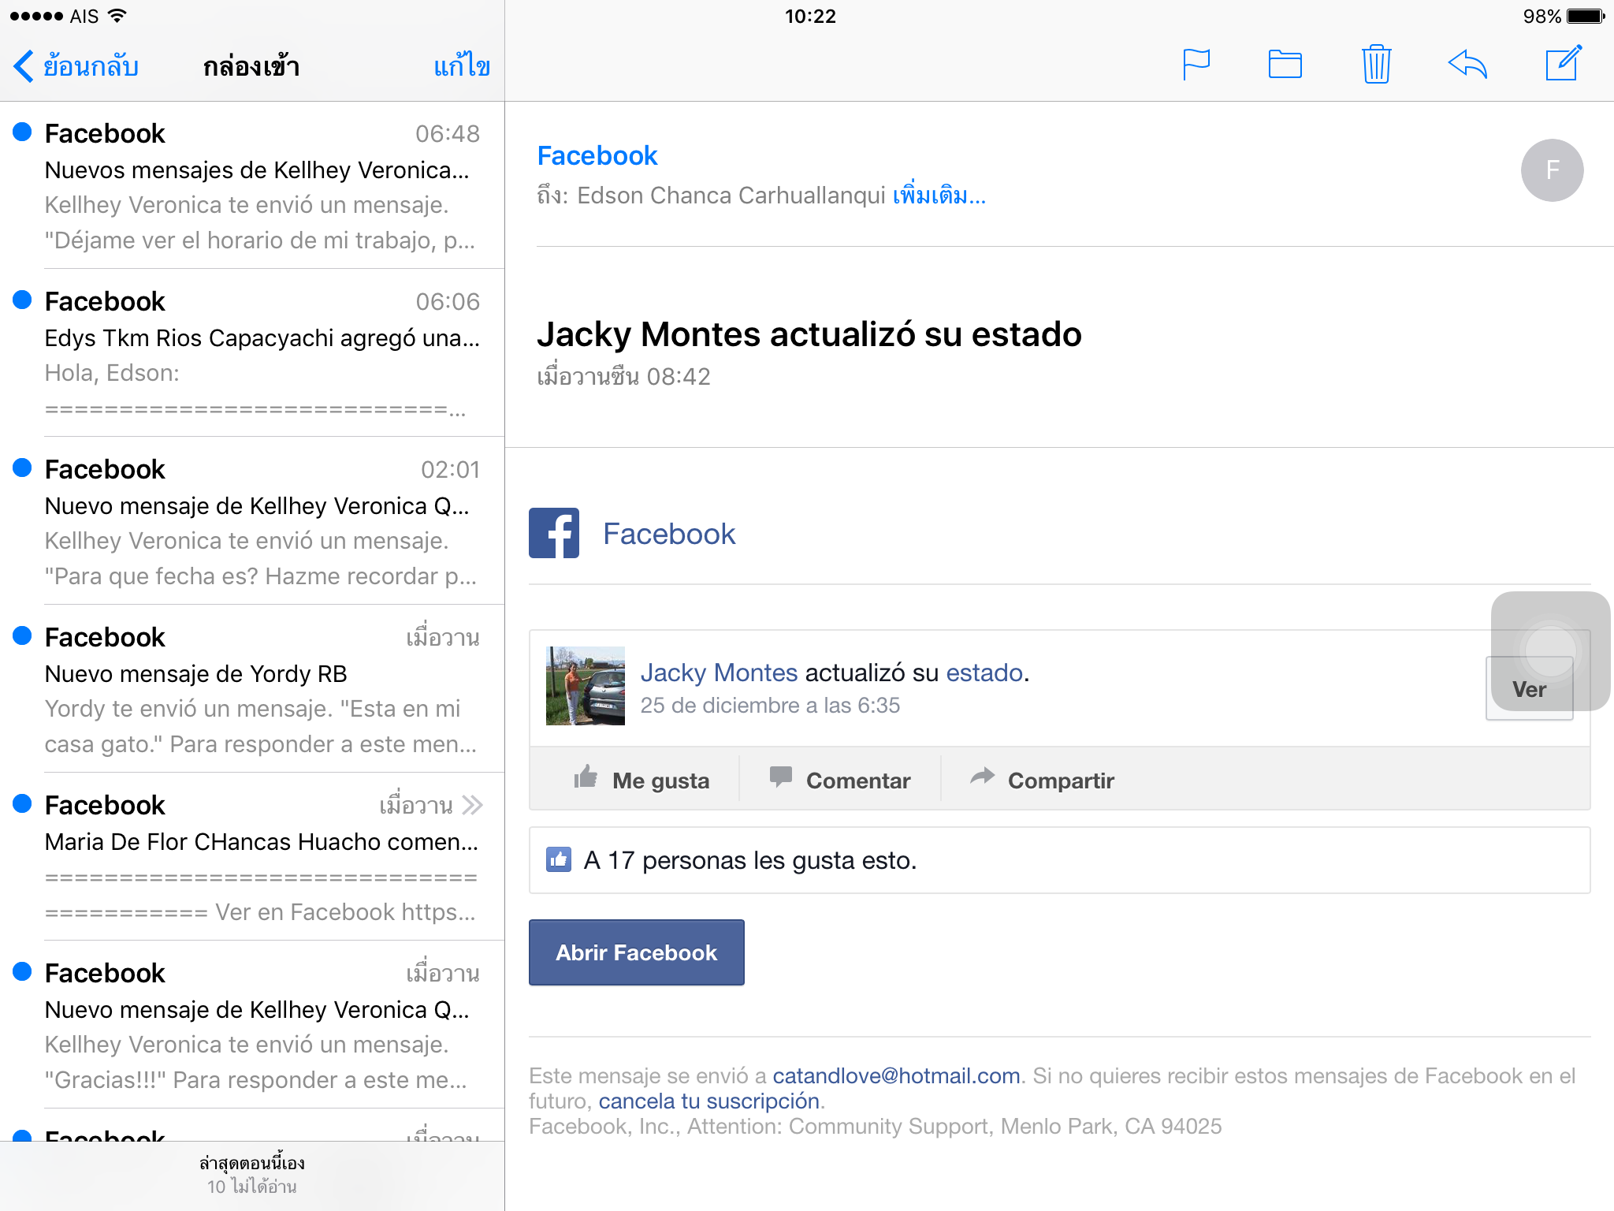
Task: Tap the unread dot of the Gracias email
Action: (22, 971)
